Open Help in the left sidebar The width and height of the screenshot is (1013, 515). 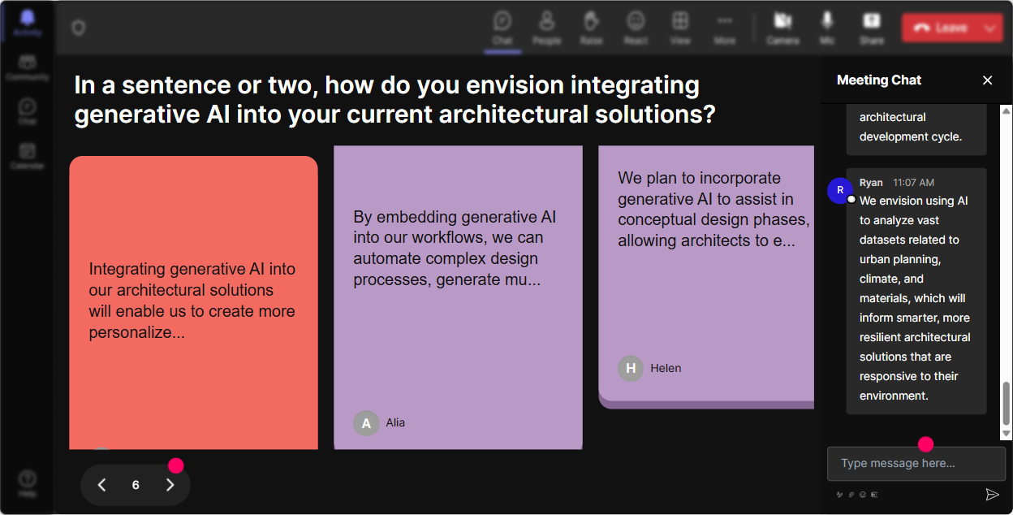[27, 483]
